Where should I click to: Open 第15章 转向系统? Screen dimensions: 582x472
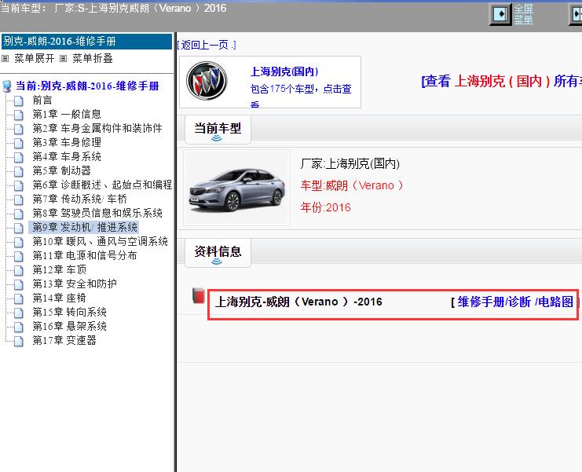(69, 312)
